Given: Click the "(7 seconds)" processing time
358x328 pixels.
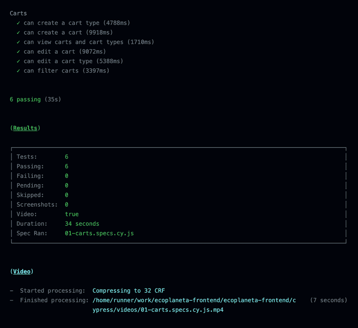Looking at the screenshot, I should [x=328, y=300].
